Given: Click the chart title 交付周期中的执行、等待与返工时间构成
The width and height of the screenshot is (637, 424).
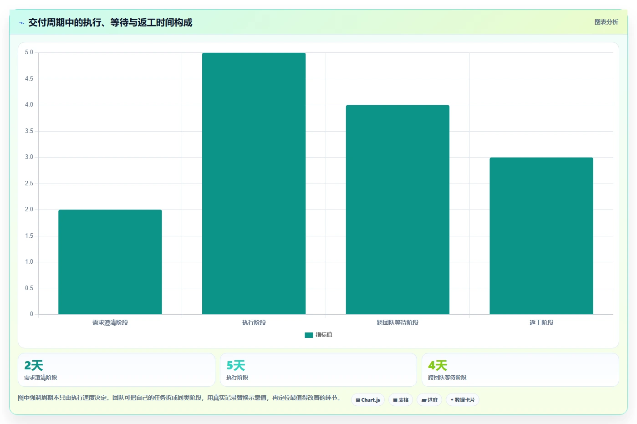Looking at the screenshot, I should click(x=110, y=22).
